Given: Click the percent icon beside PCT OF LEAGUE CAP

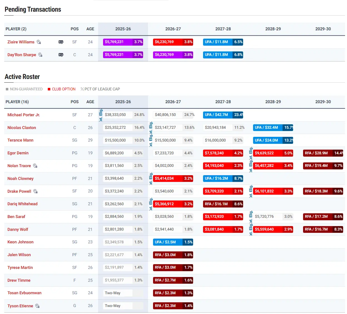Looking at the screenshot, I should (82, 89).
